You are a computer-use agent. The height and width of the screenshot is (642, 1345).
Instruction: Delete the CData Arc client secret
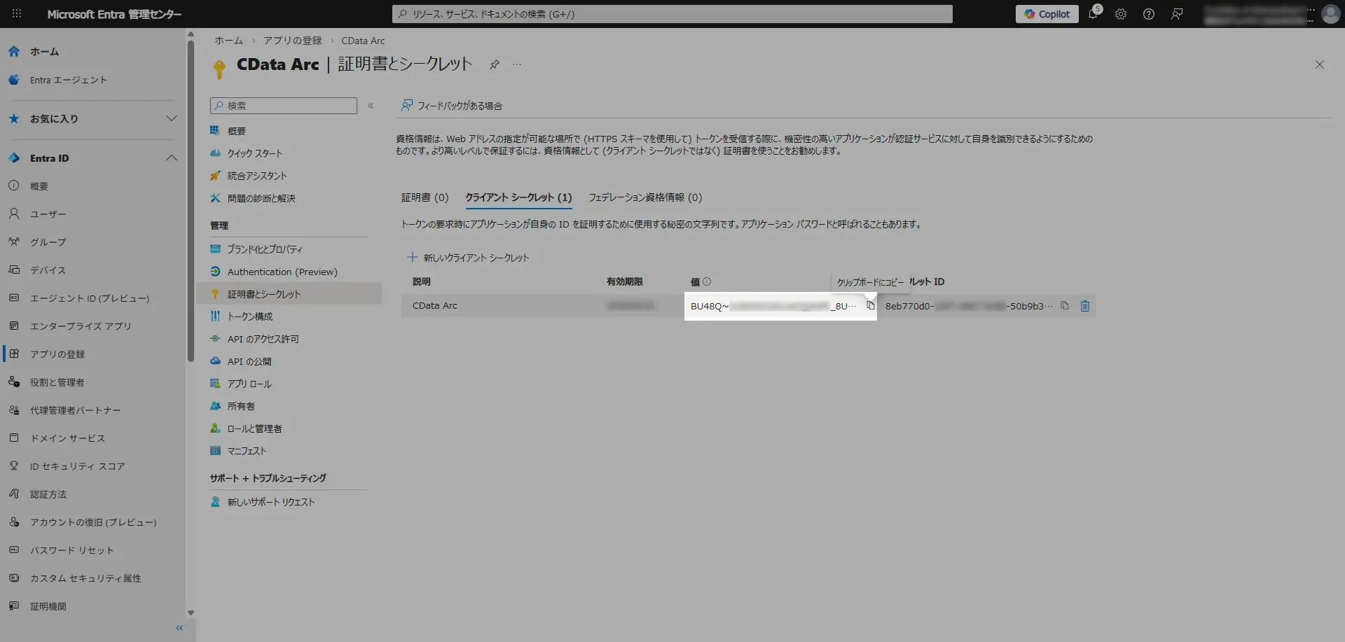[1085, 306]
